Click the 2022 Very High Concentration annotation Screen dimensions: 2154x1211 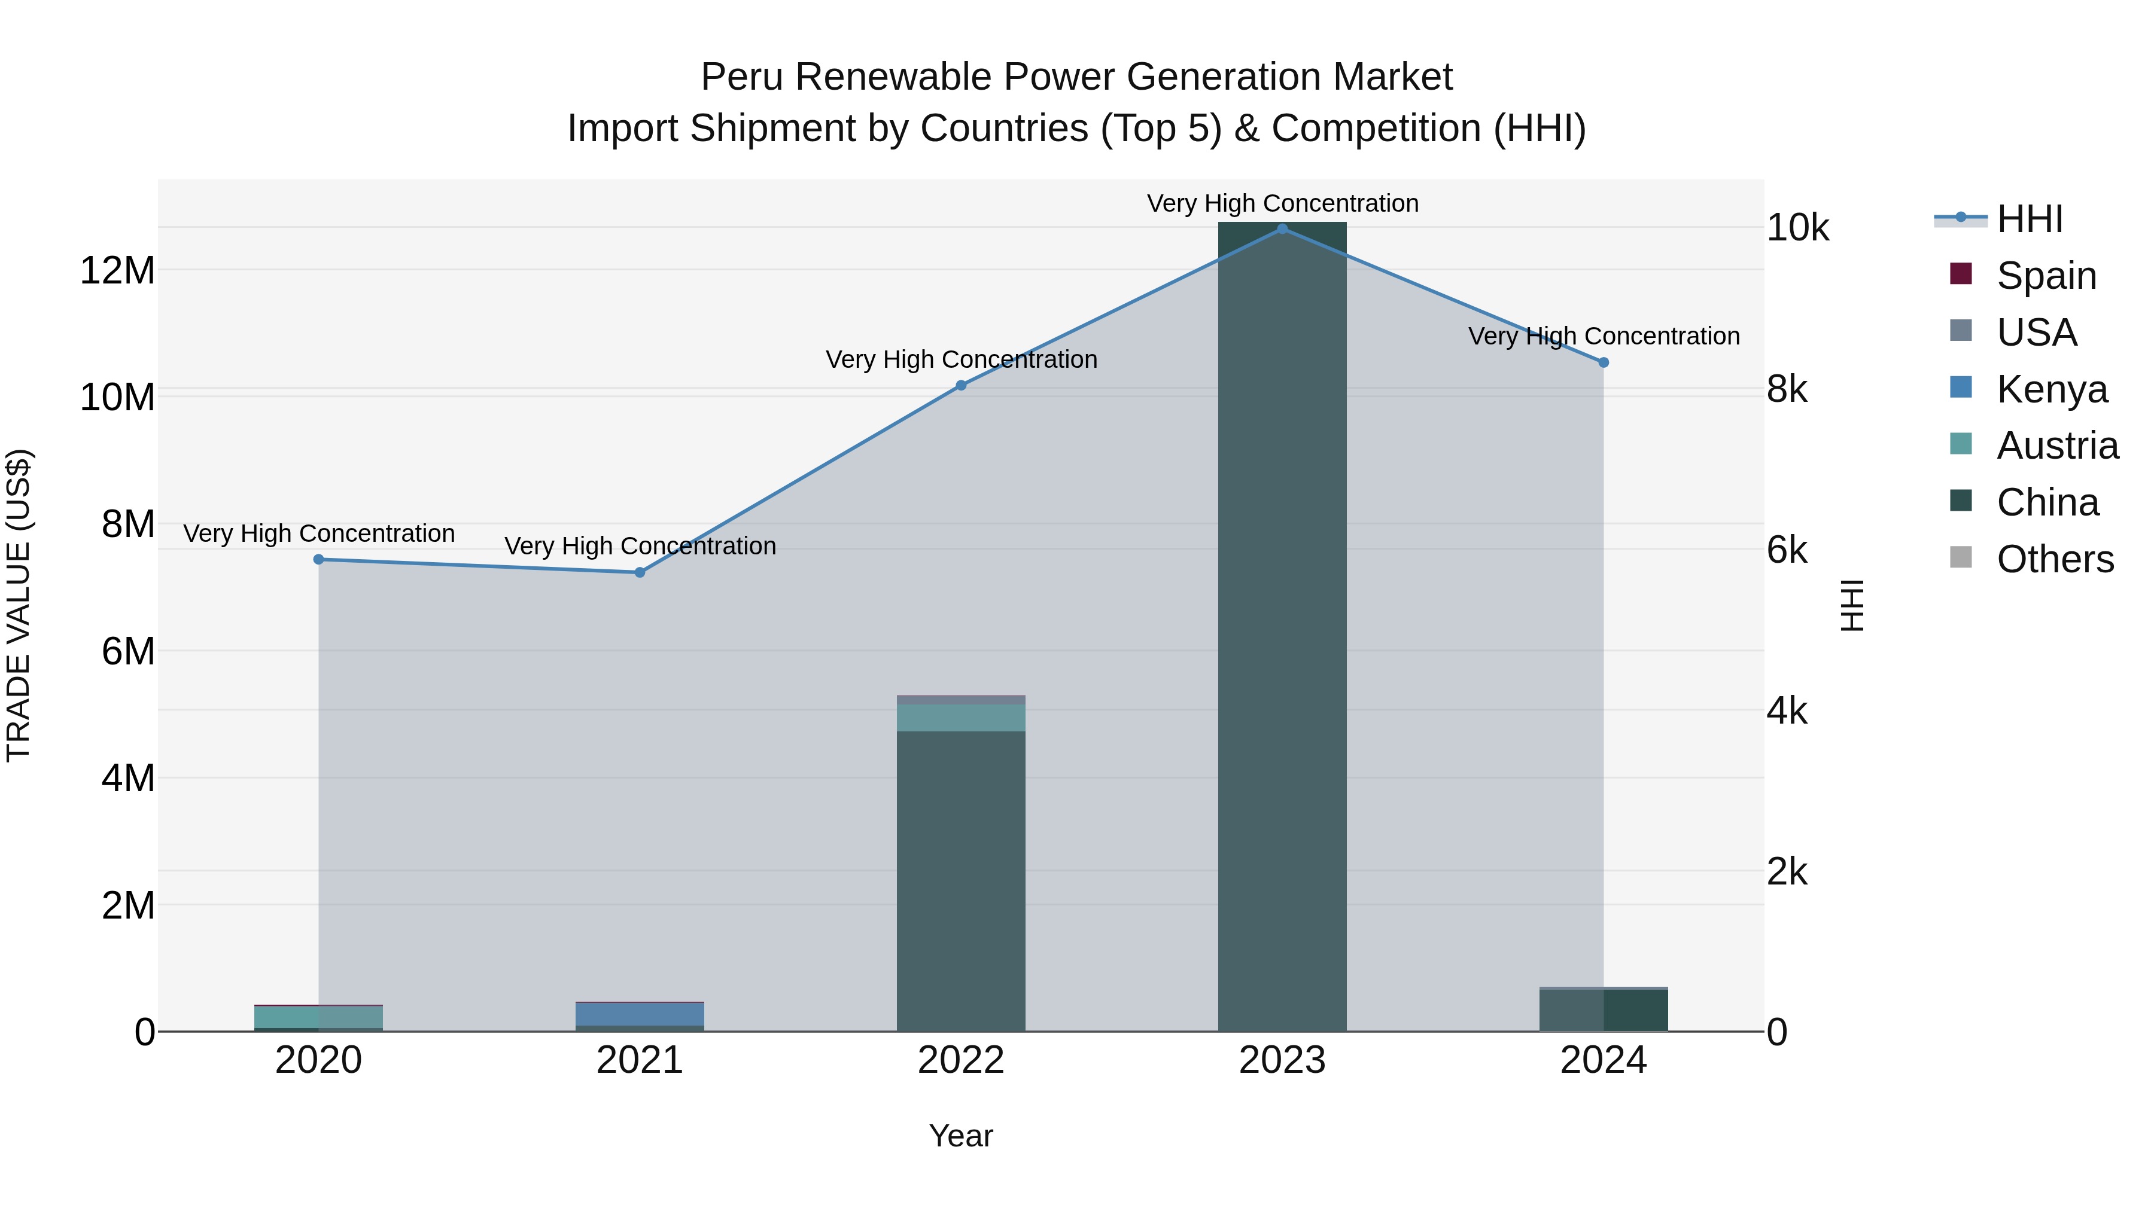coord(962,359)
